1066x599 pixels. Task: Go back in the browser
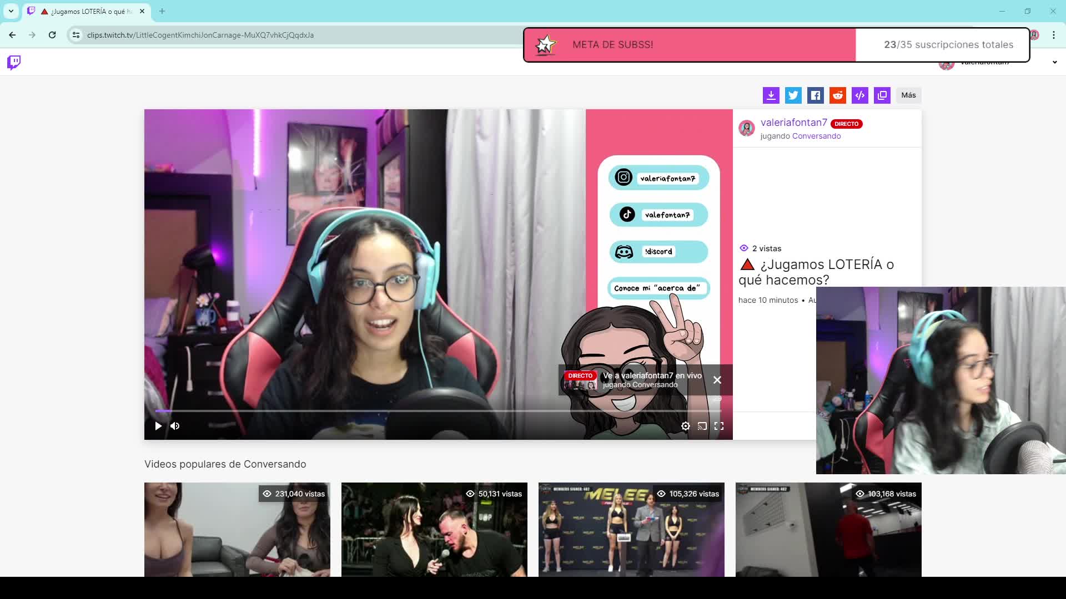click(x=12, y=35)
